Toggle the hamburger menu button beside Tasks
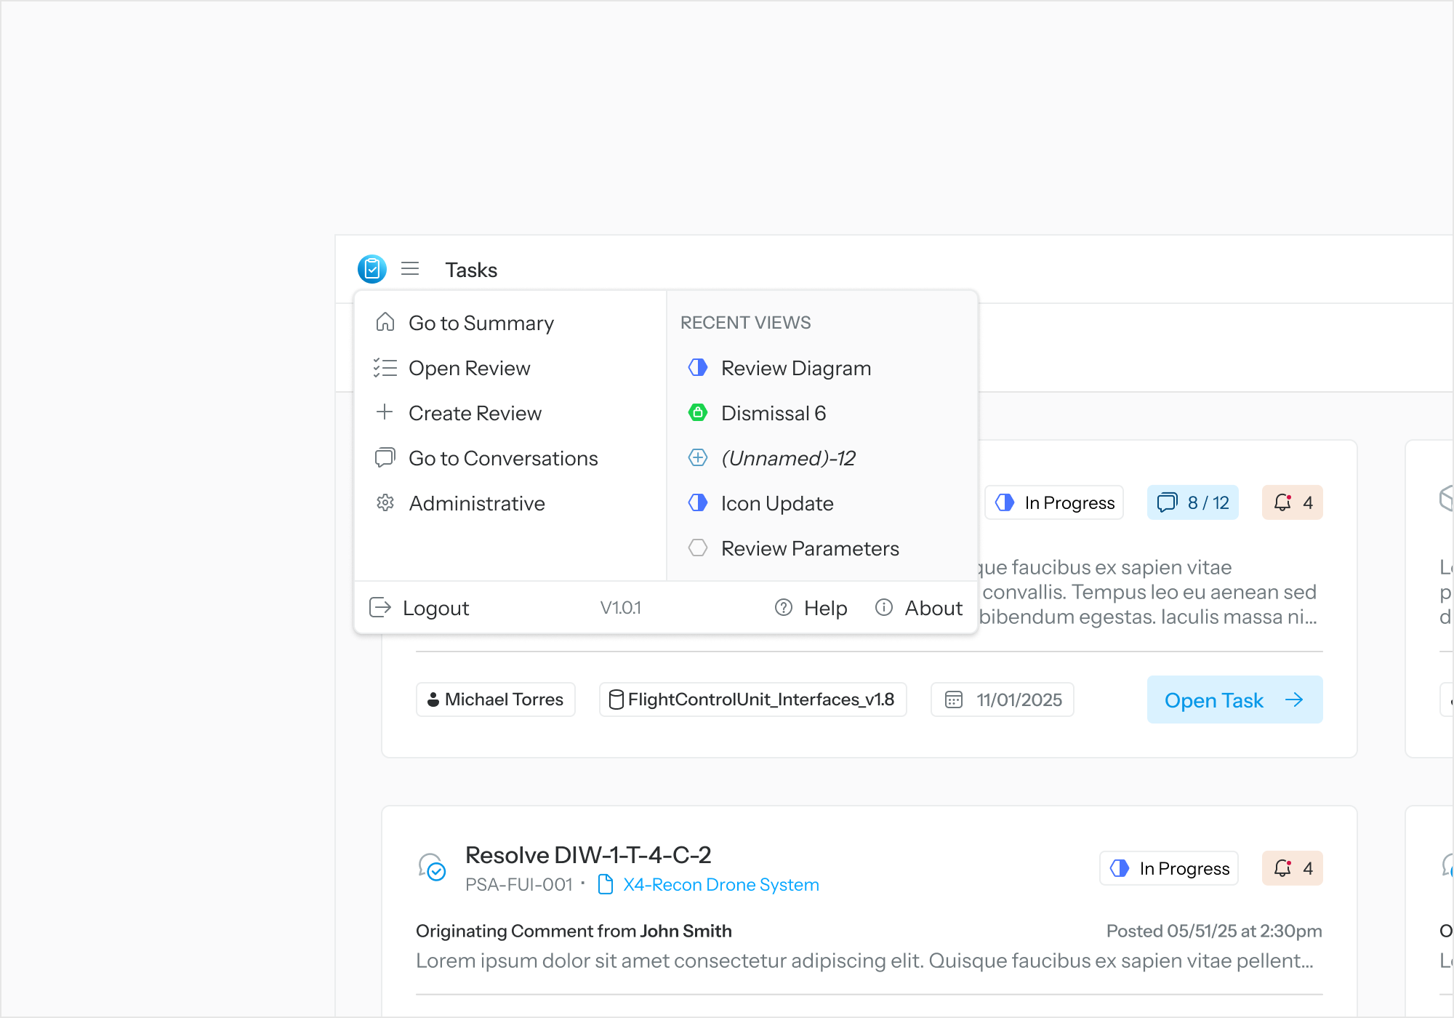The height and width of the screenshot is (1018, 1454). point(410,269)
